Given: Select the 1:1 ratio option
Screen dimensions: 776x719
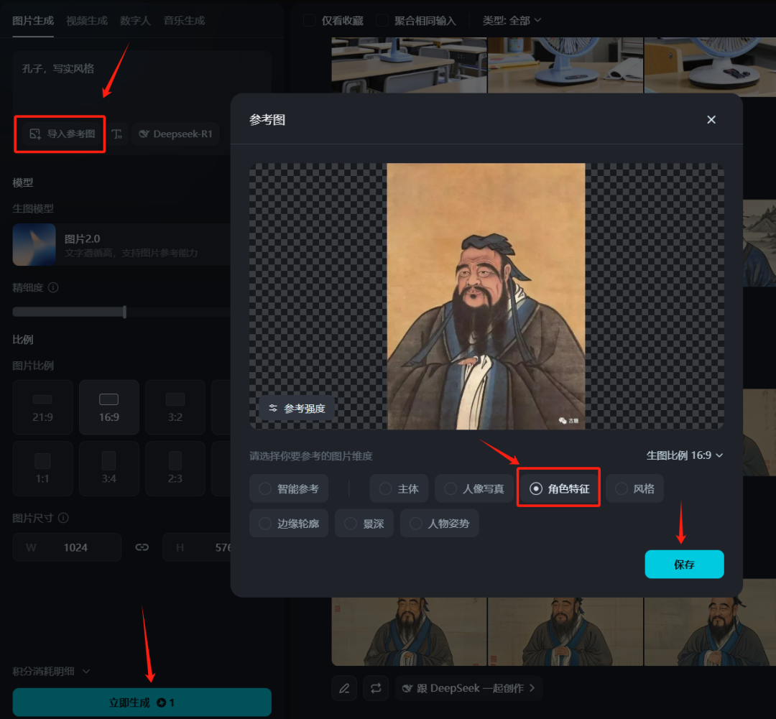Looking at the screenshot, I should click(42, 468).
